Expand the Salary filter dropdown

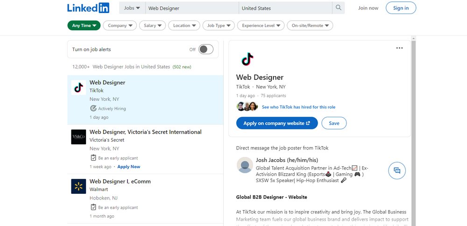(x=153, y=26)
